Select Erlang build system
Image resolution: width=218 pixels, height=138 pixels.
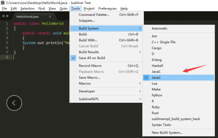(x=179, y=60)
